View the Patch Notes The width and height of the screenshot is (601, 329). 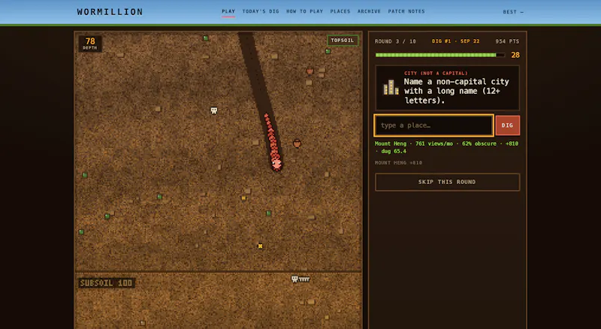click(406, 11)
